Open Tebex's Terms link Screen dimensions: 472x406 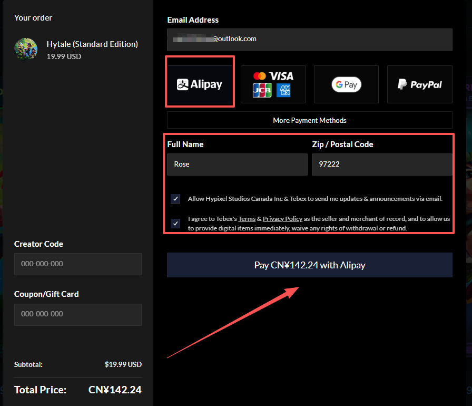247,219
